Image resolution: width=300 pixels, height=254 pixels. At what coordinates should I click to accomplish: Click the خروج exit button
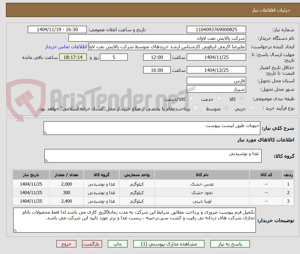point(66,244)
